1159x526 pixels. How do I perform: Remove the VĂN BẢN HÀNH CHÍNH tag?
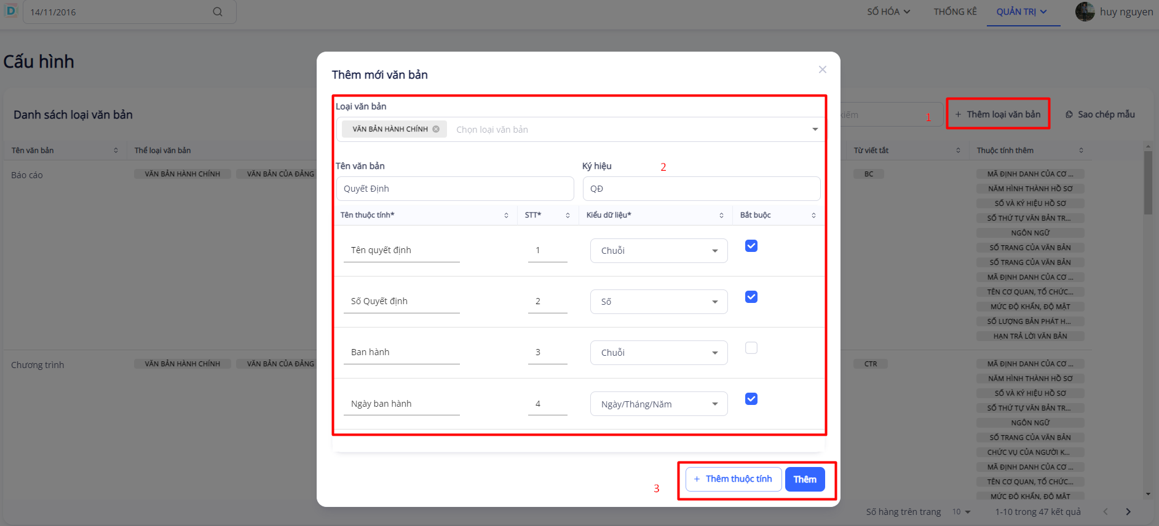click(436, 129)
